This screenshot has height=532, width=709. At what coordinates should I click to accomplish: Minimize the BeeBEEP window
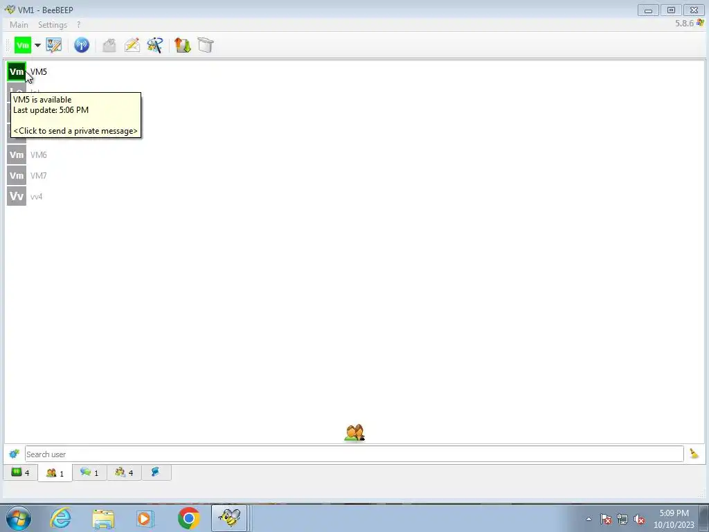point(648,10)
